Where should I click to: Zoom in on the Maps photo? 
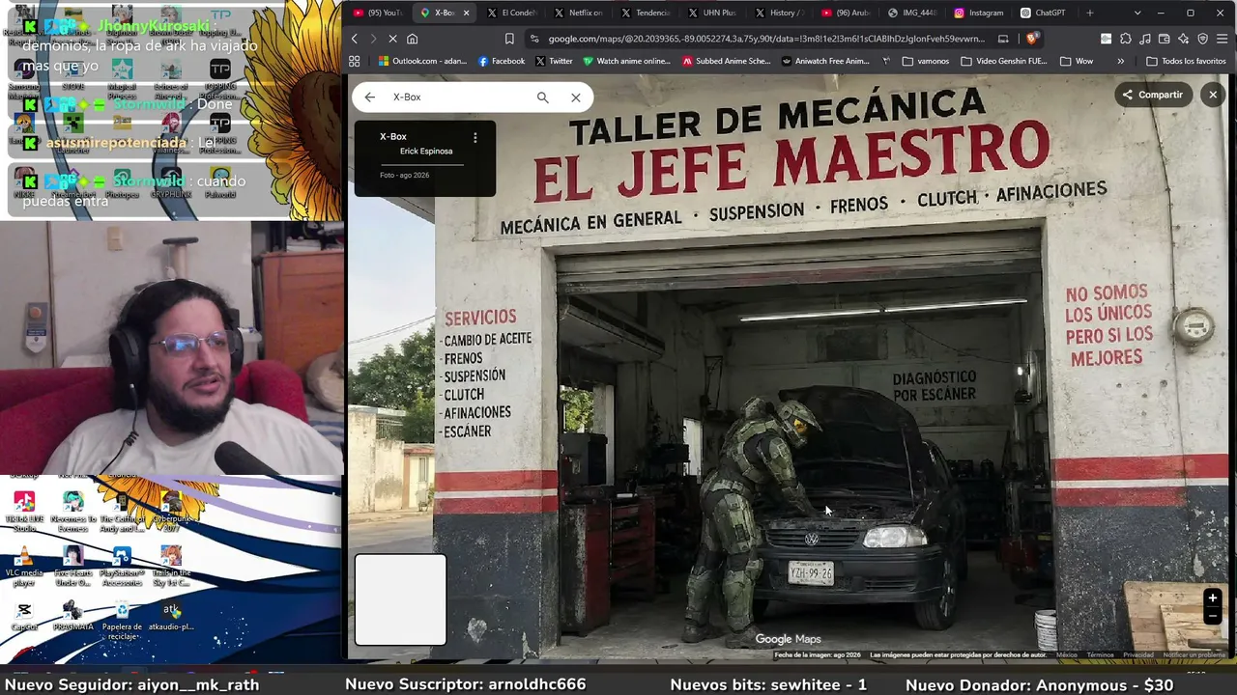(x=1212, y=598)
